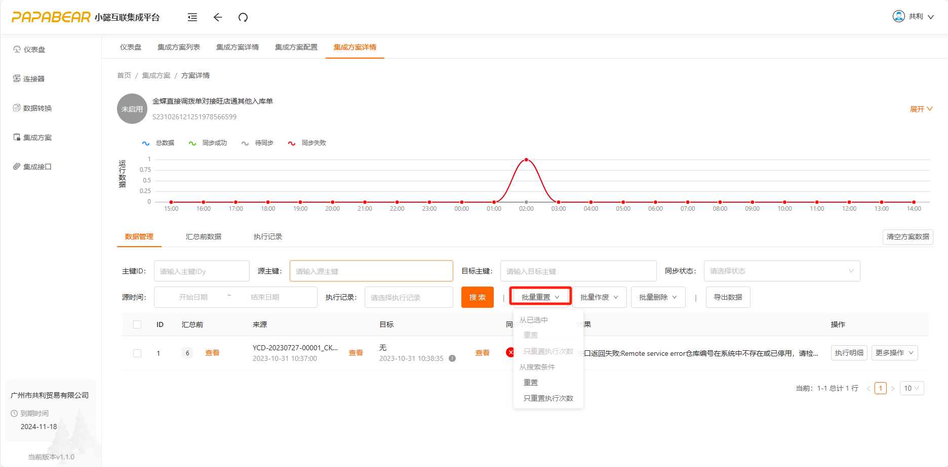Select 只重置执行次数 under 从搜索条件
Viewport: 948px width, 467px height.
point(548,398)
